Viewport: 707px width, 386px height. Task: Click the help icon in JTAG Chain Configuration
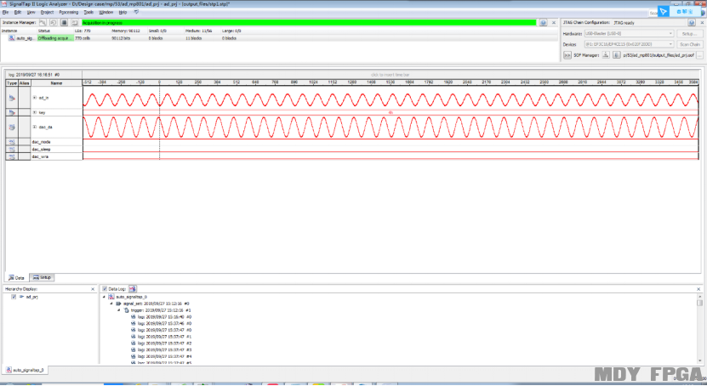tap(692, 22)
